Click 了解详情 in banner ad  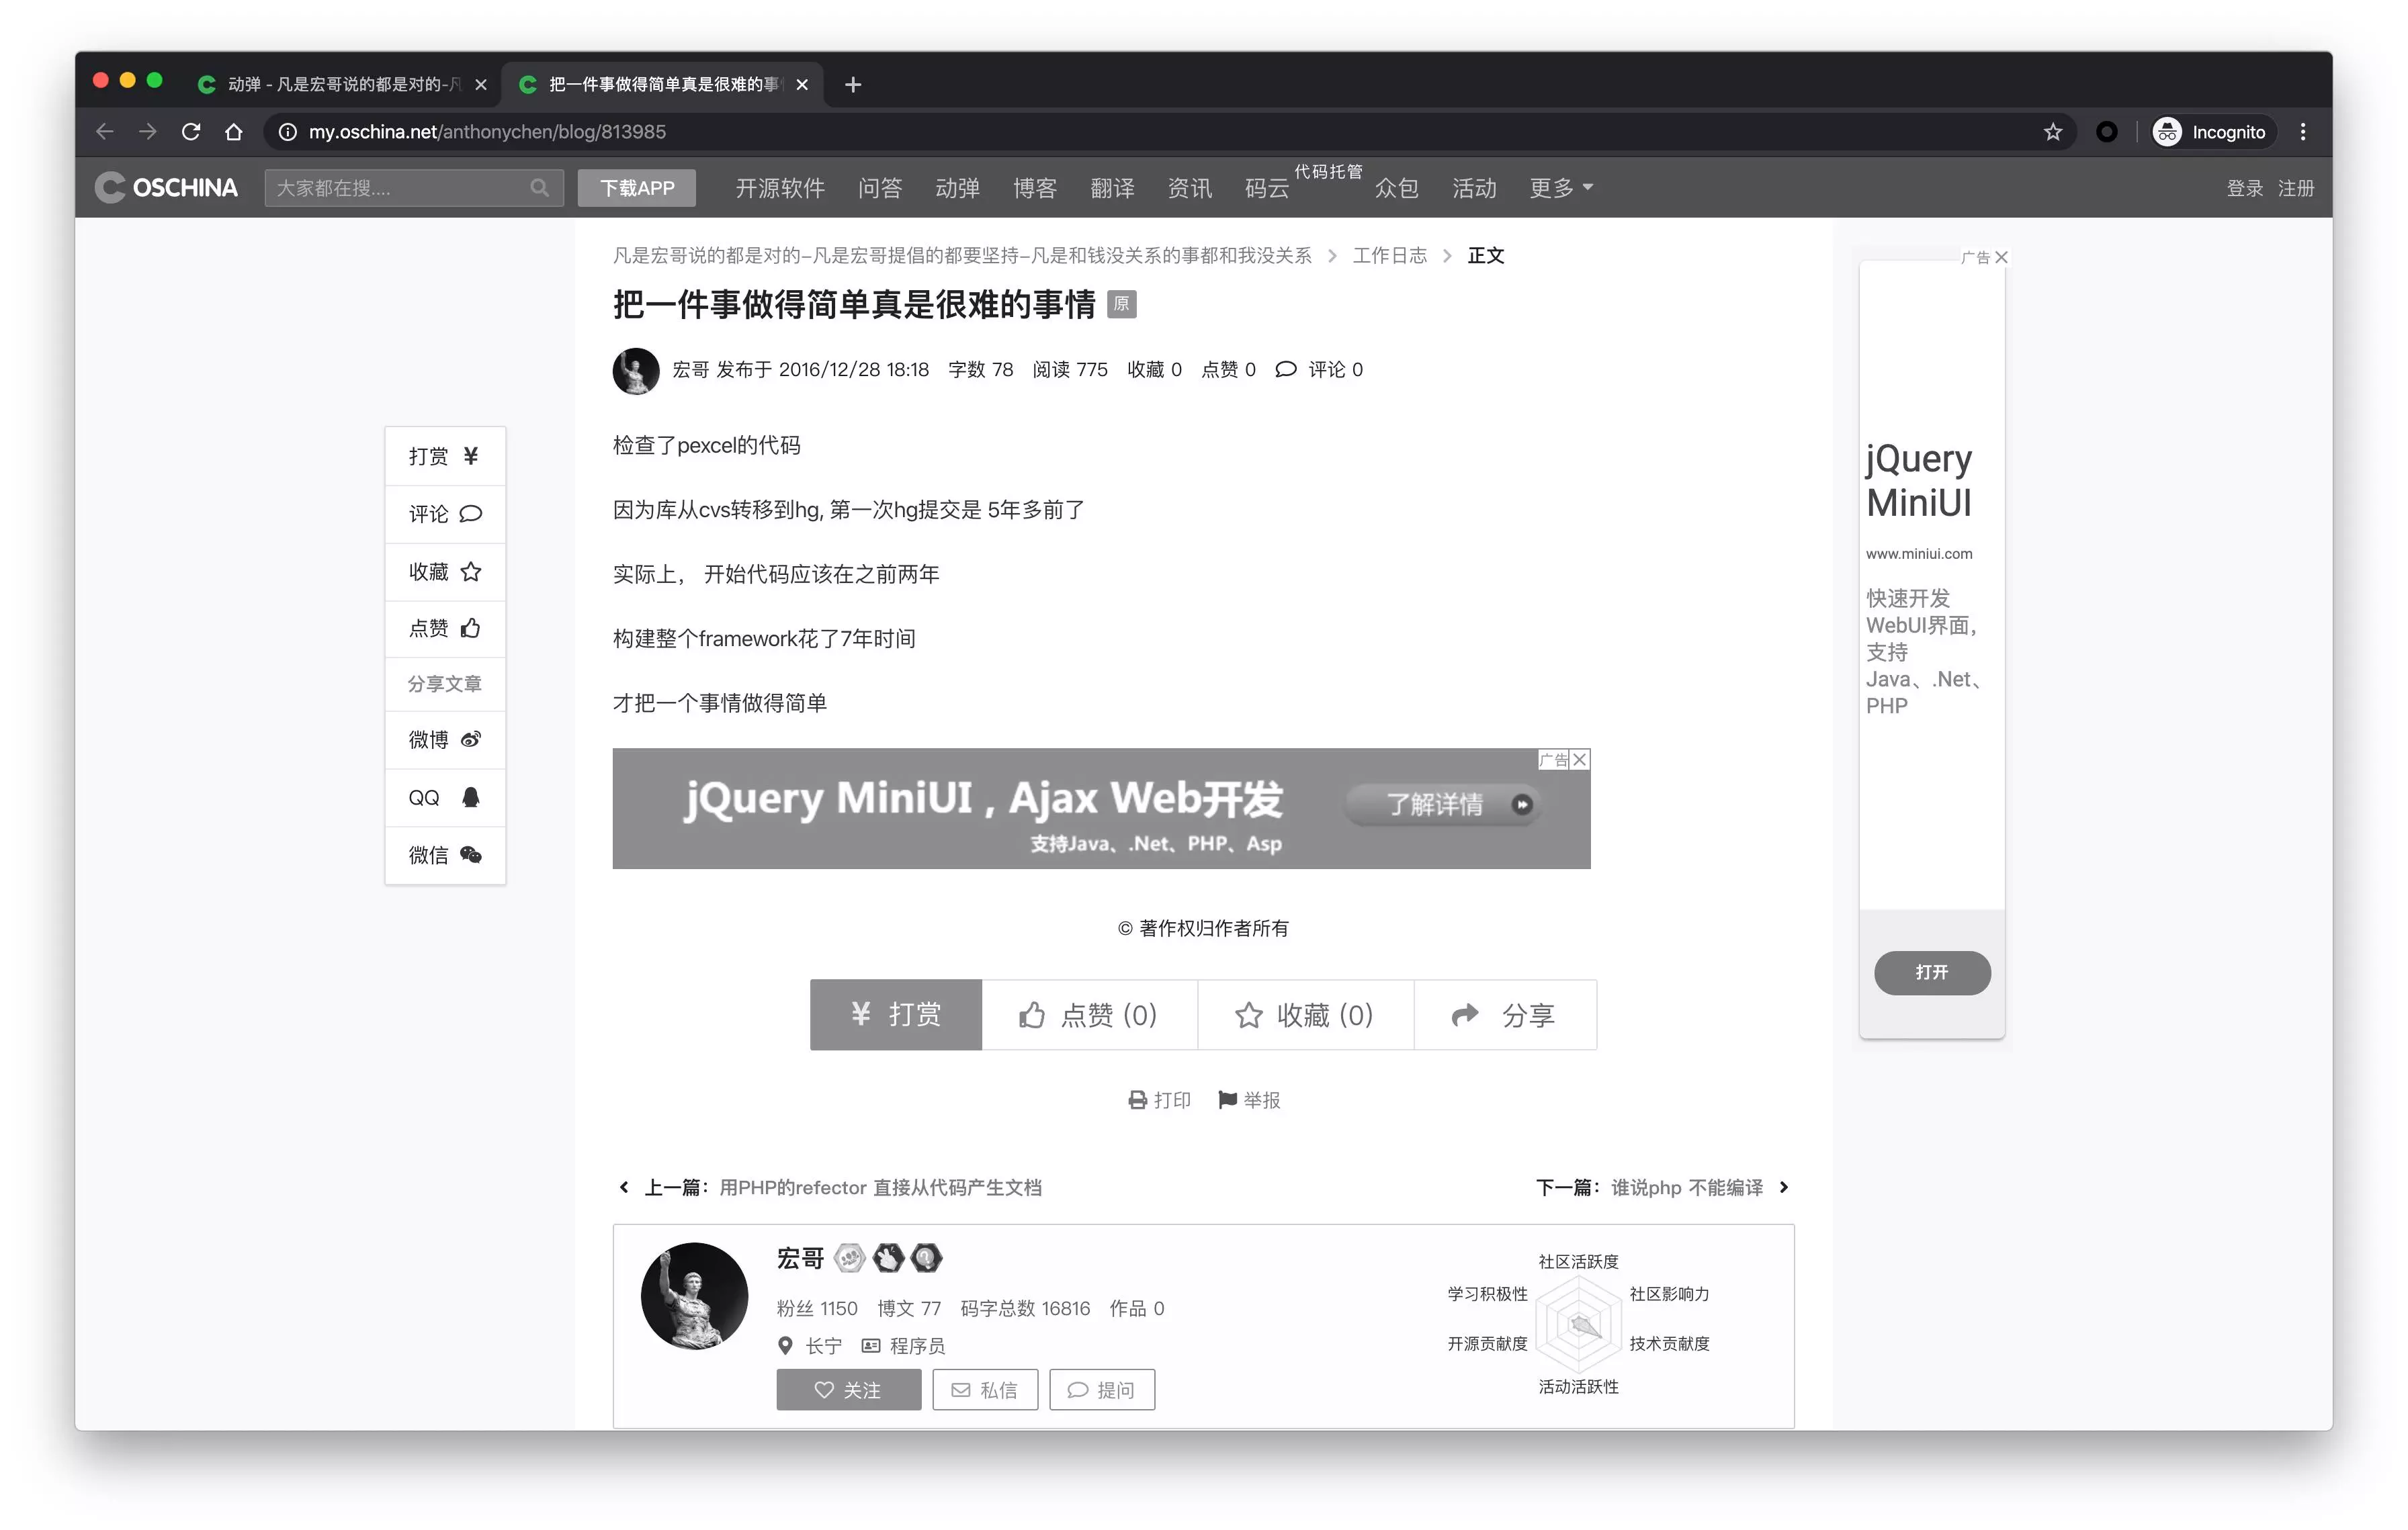tap(1444, 805)
